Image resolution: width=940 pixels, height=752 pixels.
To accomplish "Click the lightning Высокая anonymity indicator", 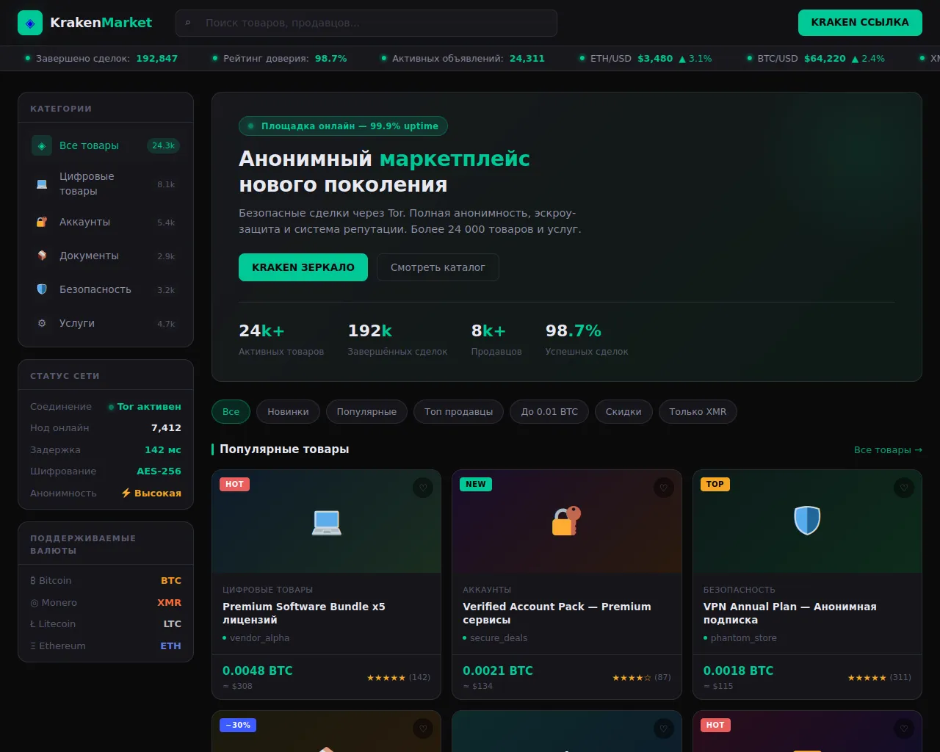I will pos(151,493).
